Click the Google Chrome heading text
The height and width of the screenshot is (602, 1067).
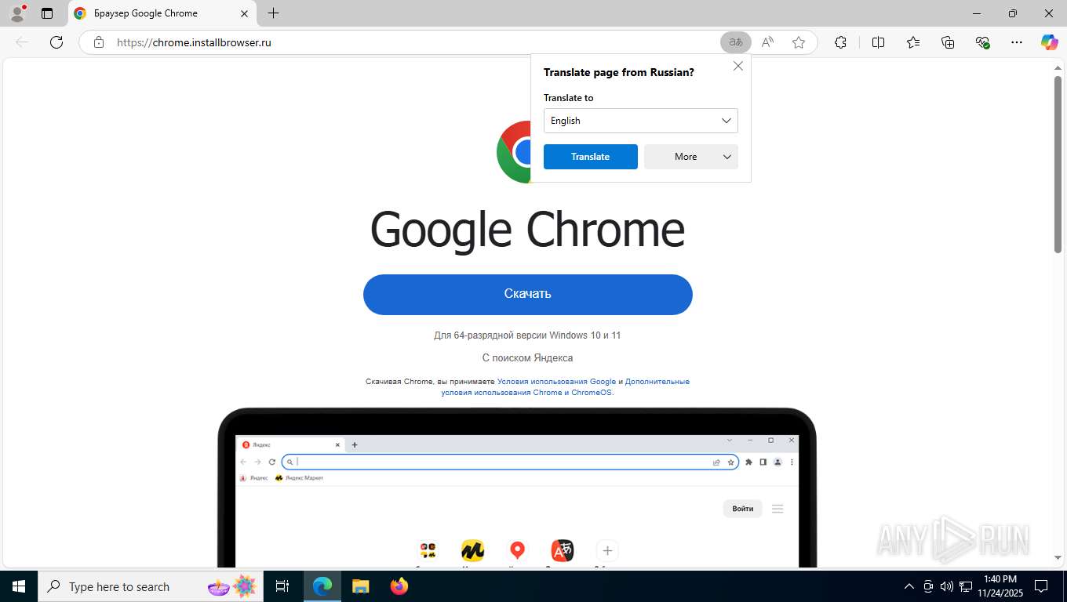point(528,229)
